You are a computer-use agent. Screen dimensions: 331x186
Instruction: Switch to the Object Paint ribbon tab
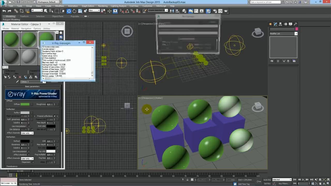(57, 16)
